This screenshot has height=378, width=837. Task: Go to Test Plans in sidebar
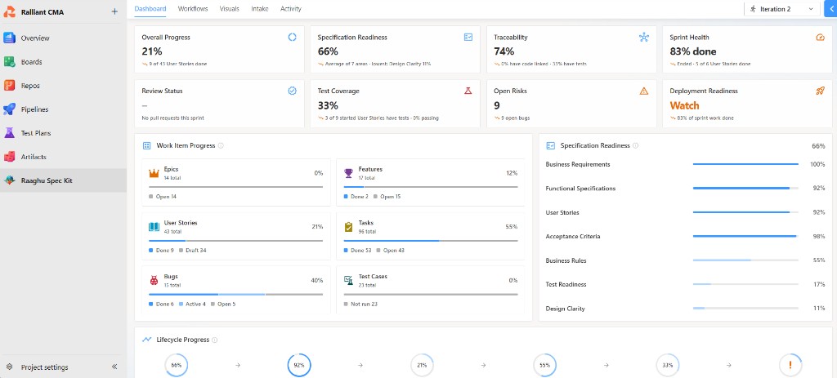pos(63,133)
